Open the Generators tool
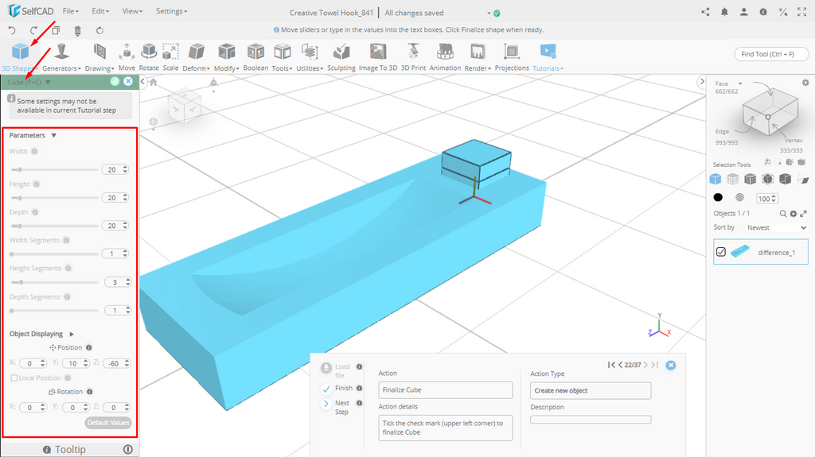Image resolution: width=815 pixels, height=457 pixels. click(61, 57)
